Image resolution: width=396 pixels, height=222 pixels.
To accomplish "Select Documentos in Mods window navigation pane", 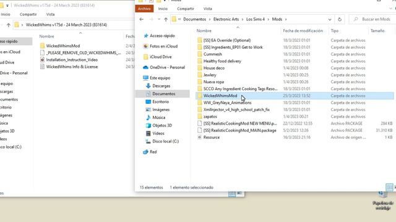I will pos(163,94).
